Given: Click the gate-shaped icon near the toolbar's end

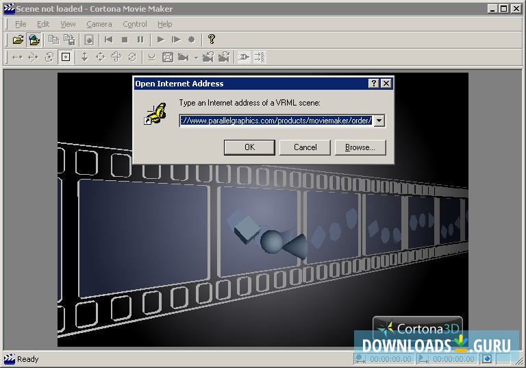Looking at the screenshot, I should 244,58.
